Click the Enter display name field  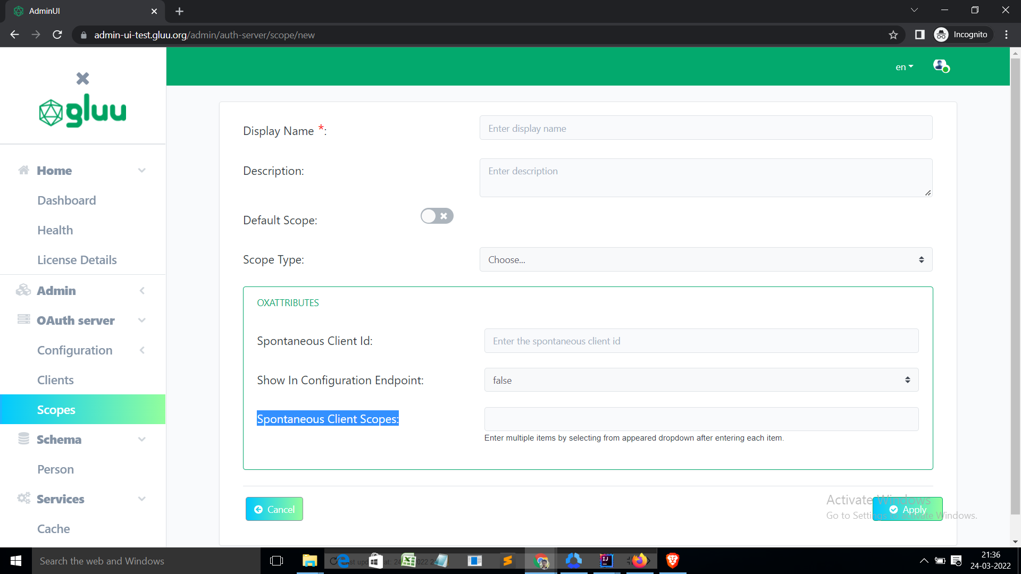[706, 128]
